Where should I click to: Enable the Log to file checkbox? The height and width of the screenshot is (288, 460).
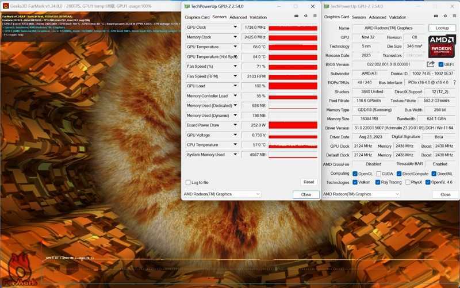coord(188,182)
